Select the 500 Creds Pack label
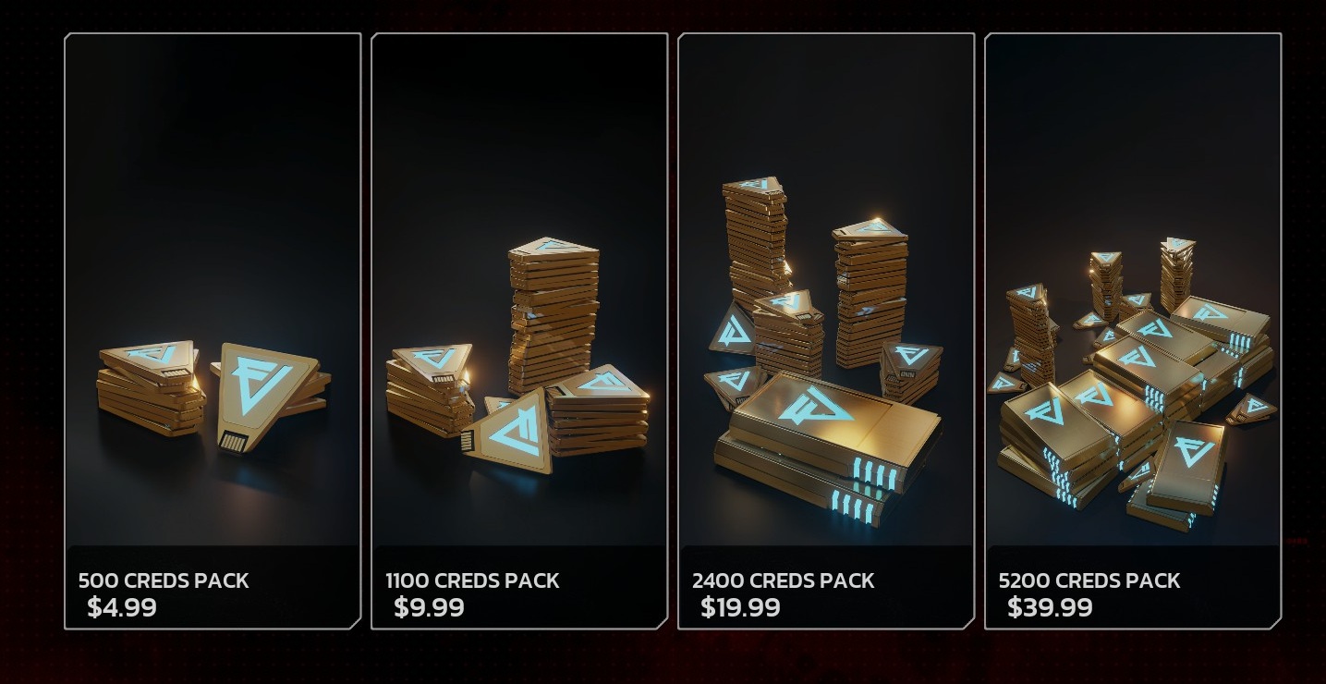The height and width of the screenshot is (684, 1326). [164, 581]
